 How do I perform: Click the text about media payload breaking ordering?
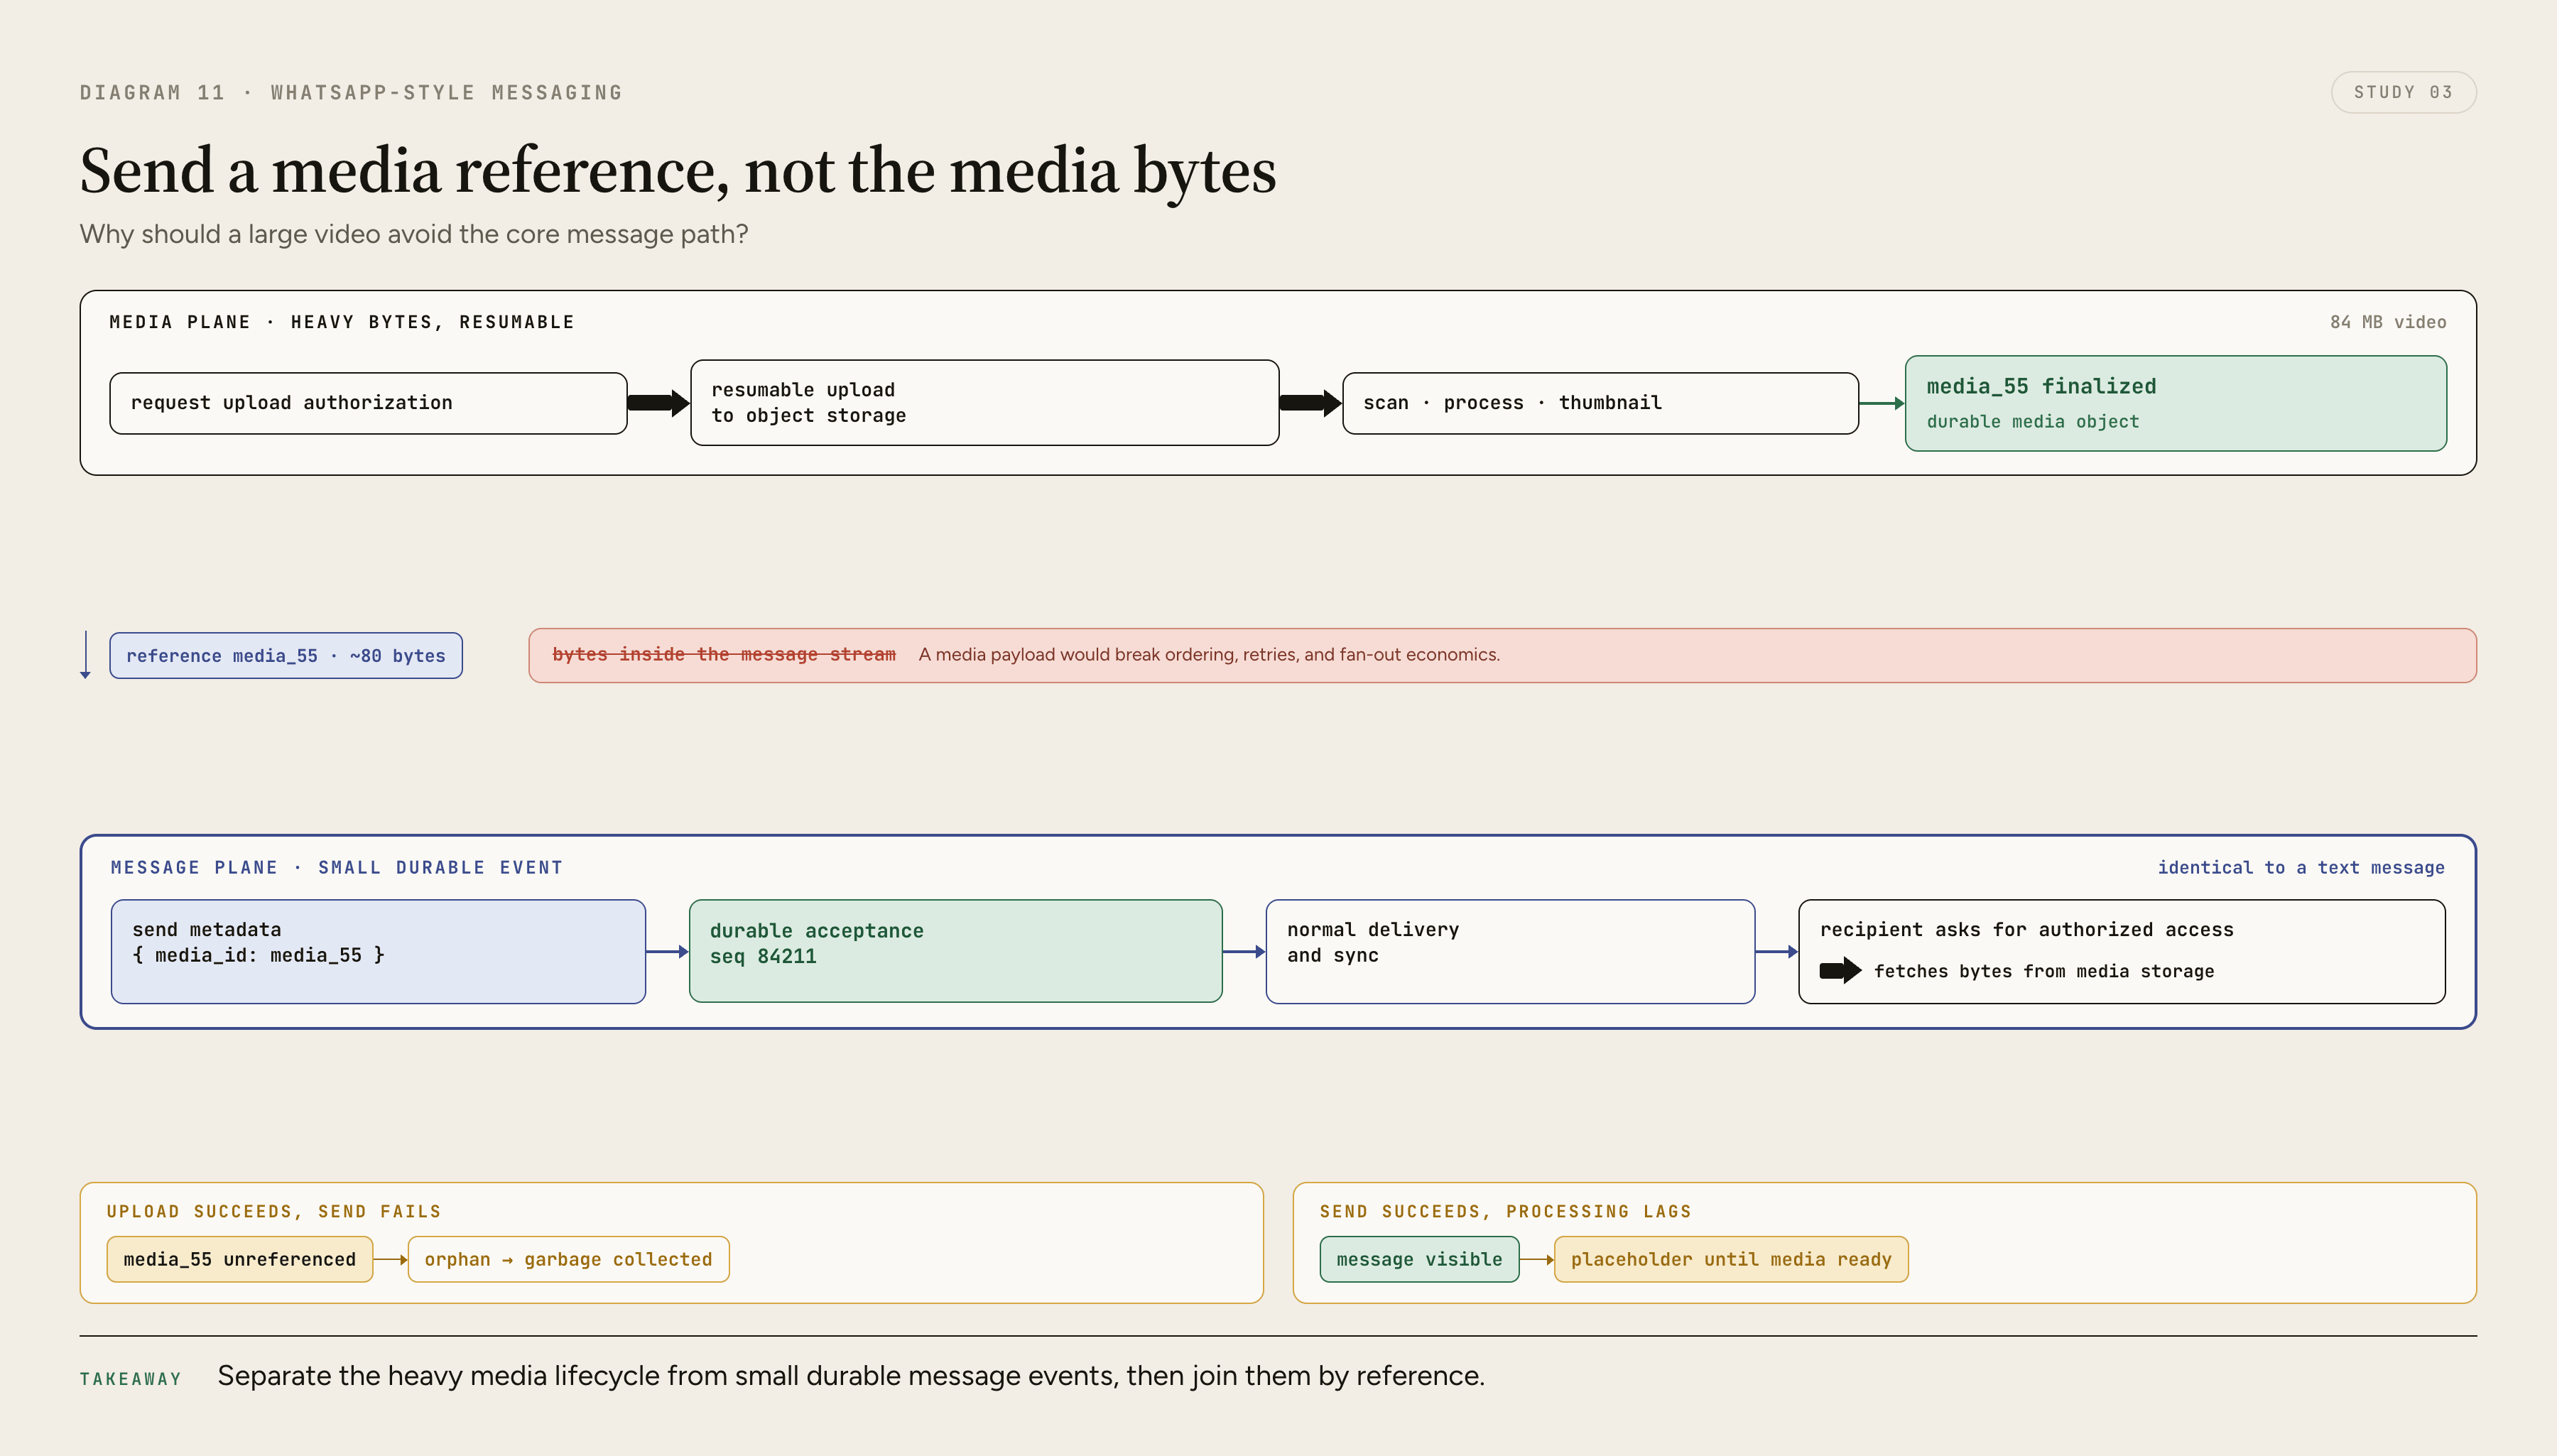point(1209,654)
